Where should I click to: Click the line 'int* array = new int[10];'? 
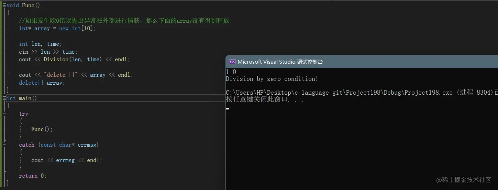58,29
